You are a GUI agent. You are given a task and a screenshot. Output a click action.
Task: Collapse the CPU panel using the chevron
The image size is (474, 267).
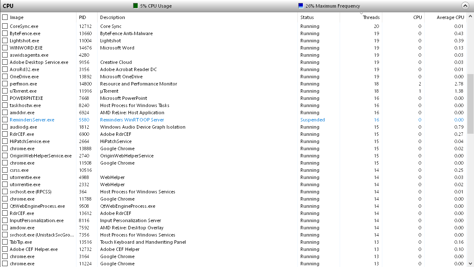pyautogui.click(x=465, y=6)
